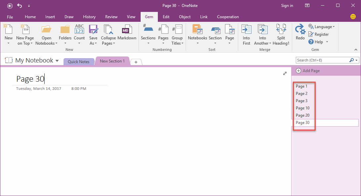Open the search scope dropdown arrow
This screenshot has width=361, height=196.
[x=357, y=60]
